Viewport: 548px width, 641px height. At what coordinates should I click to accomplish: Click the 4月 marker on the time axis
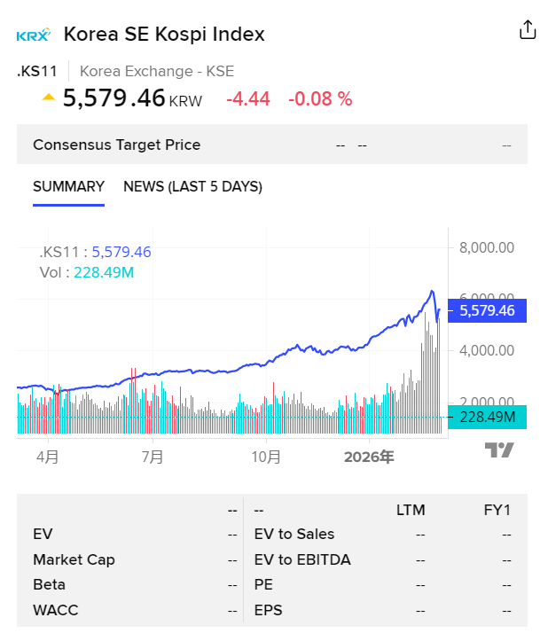(48, 457)
